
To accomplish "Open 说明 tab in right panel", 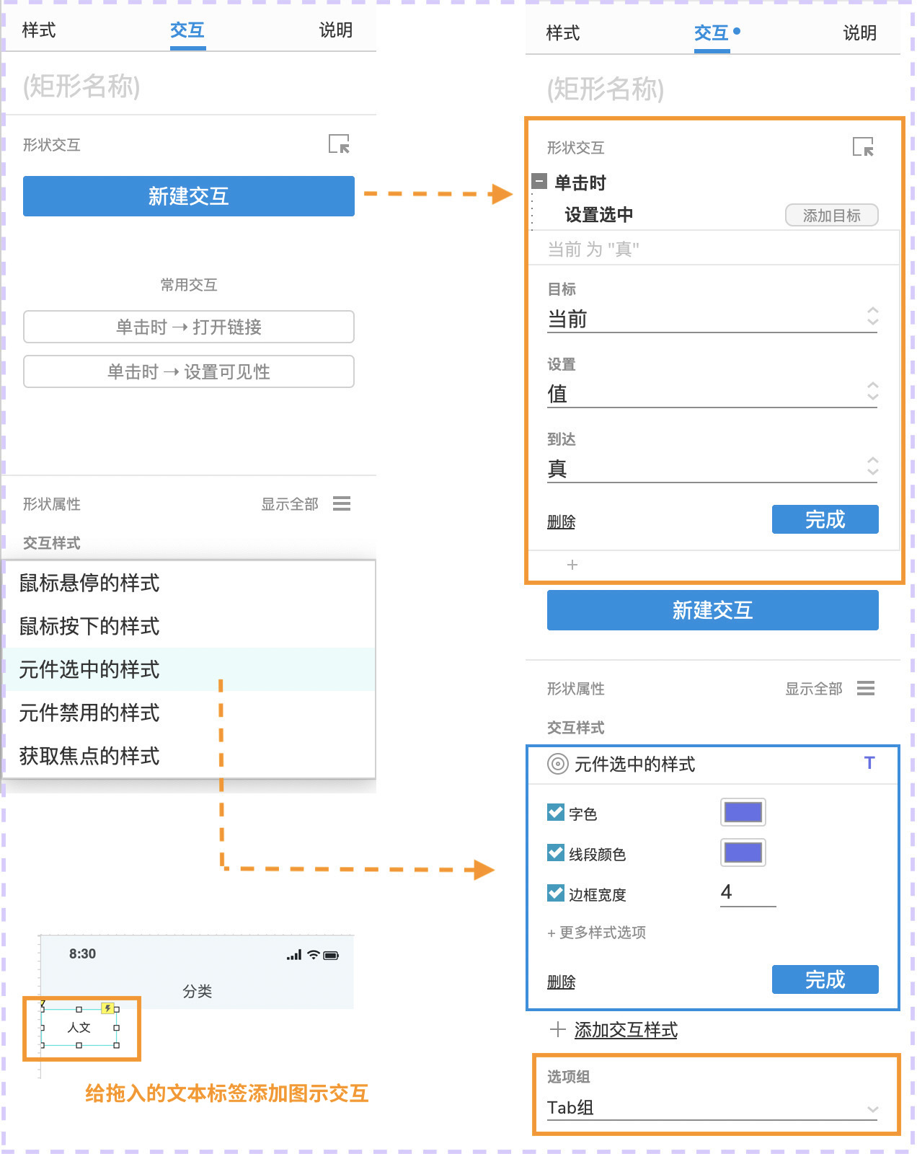I will (860, 33).
